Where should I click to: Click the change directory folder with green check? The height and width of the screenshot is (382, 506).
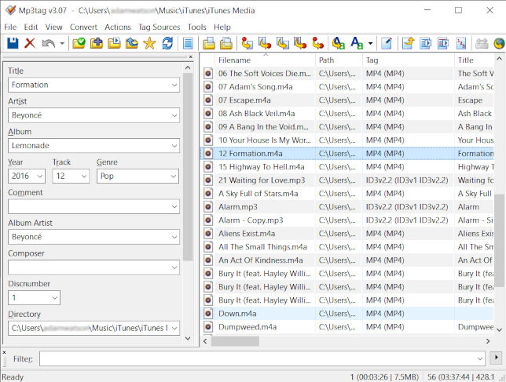(x=79, y=43)
